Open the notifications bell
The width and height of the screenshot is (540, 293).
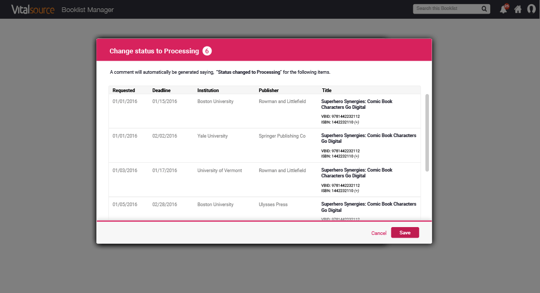(x=503, y=9)
